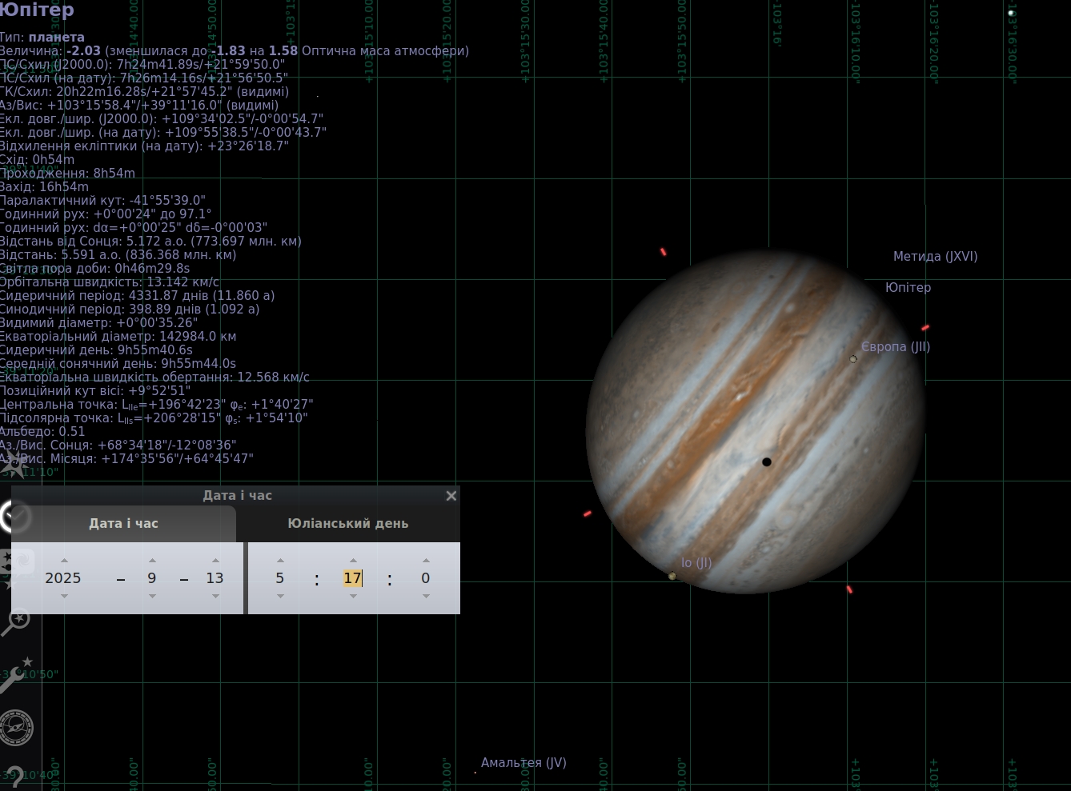Click the year field showing 2025
Screen dimensions: 1071x791
(63, 577)
